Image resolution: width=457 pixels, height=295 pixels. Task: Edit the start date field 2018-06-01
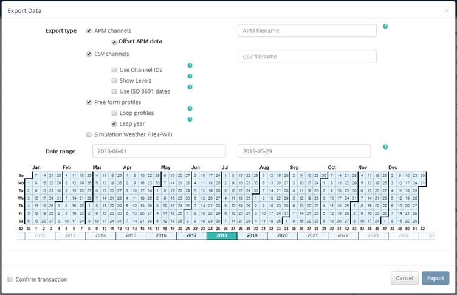[159, 151]
